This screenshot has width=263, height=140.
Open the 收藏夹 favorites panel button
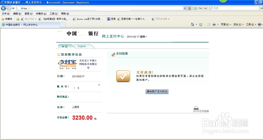(x=7, y=19)
